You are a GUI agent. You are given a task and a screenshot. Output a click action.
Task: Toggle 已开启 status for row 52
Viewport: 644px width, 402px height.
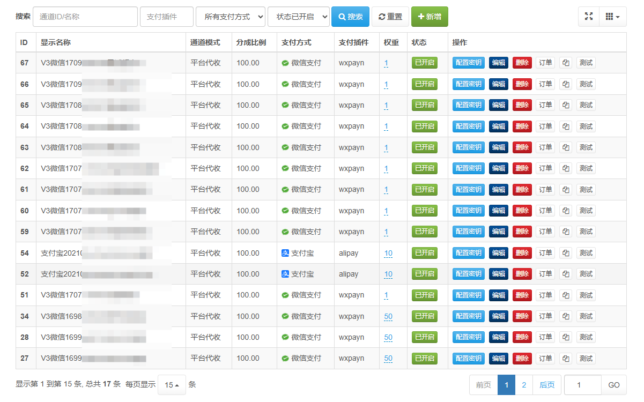click(x=425, y=274)
